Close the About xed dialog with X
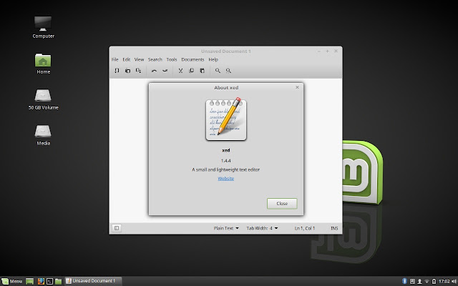458x286 pixels. tap(297, 87)
